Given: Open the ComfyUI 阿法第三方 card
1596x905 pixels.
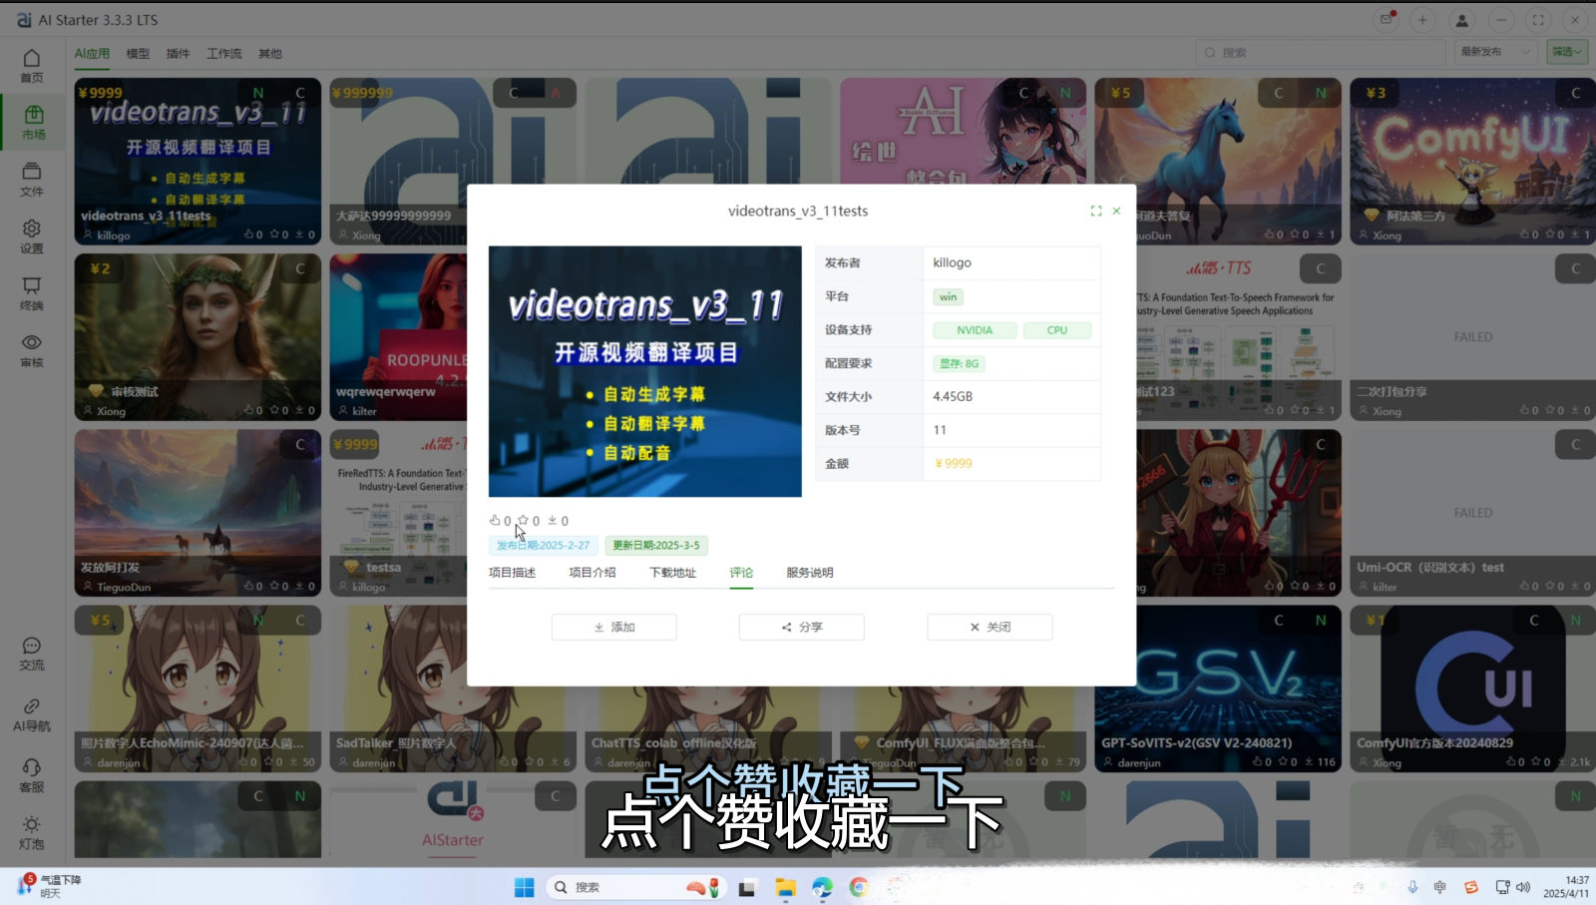Looking at the screenshot, I should (1472, 162).
